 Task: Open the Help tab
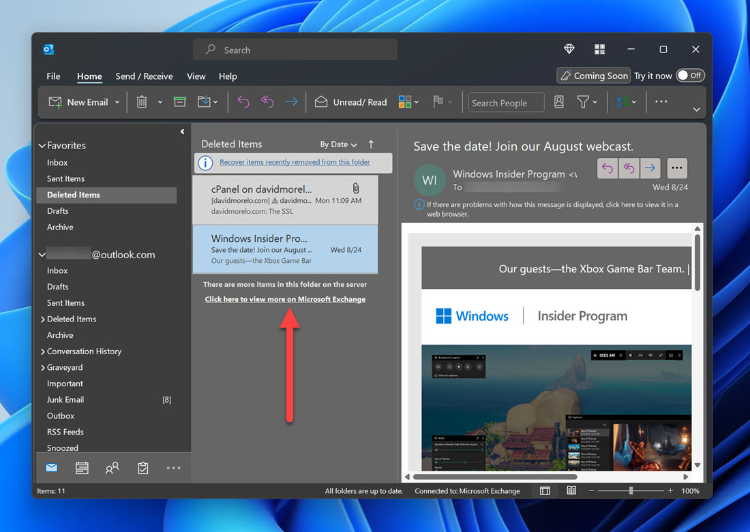click(228, 76)
